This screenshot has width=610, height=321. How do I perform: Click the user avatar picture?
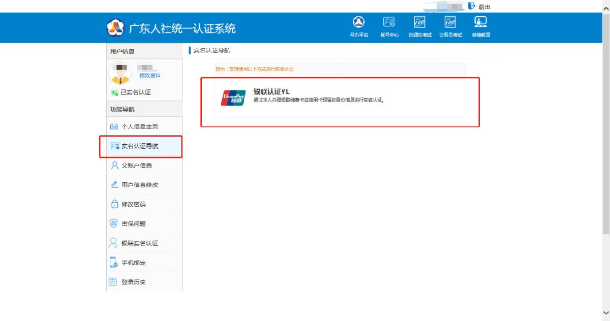tap(120, 73)
